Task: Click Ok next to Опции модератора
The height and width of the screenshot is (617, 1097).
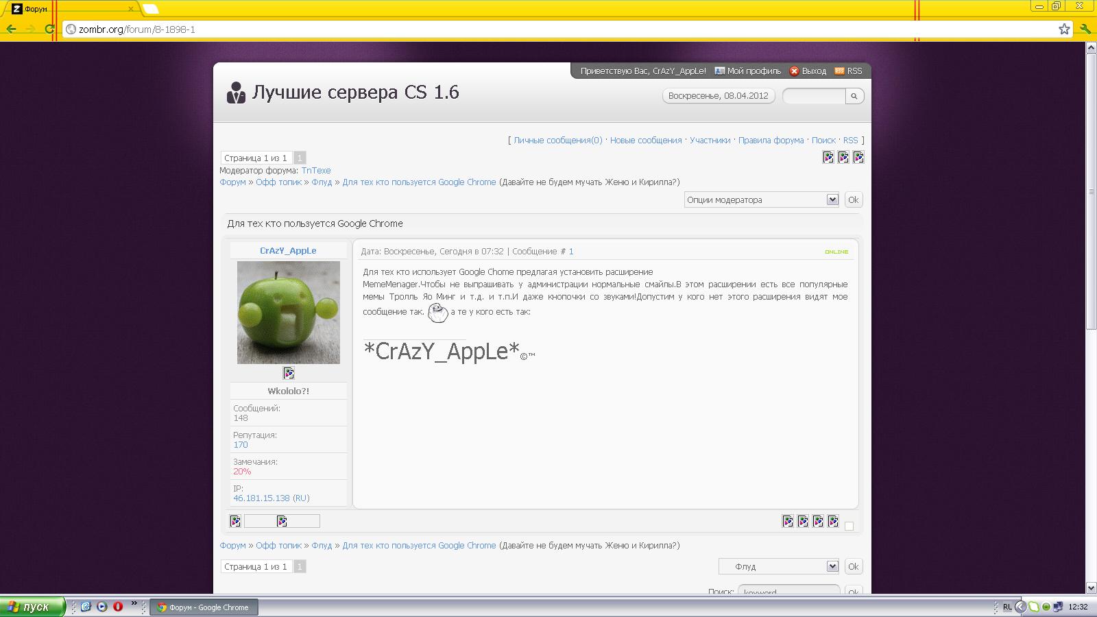Action: (x=853, y=199)
